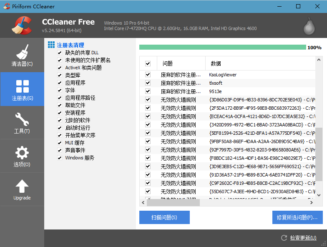Select the {5EF81594-2526 firewall rule entry
The height and width of the screenshot is (247, 327).
click(x=262, y=133)
